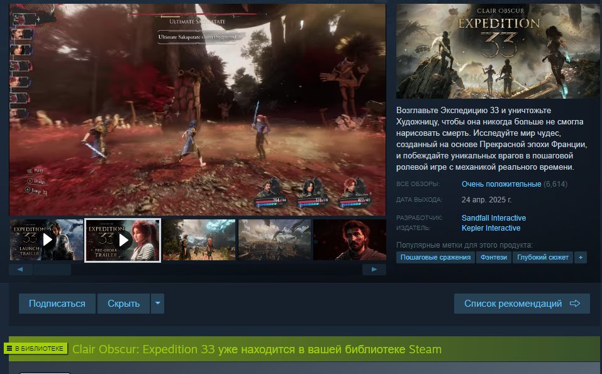
Task: Click the game description paragraph
Action: (492, 138)
